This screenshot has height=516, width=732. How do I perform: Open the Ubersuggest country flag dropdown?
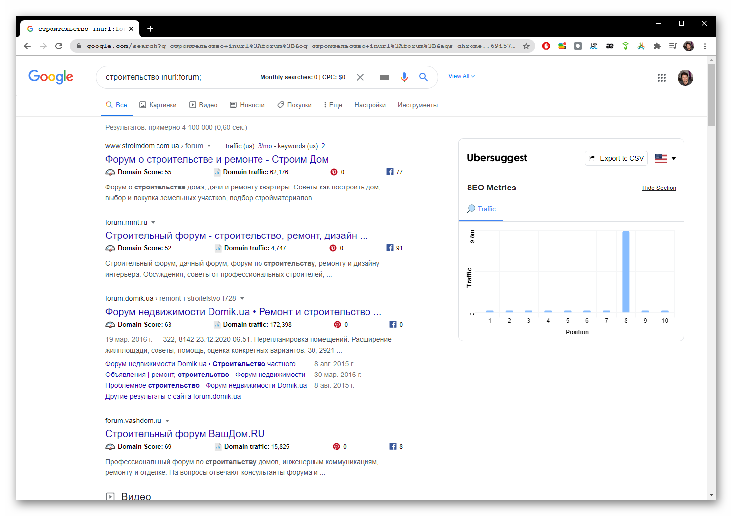(666, 158)
